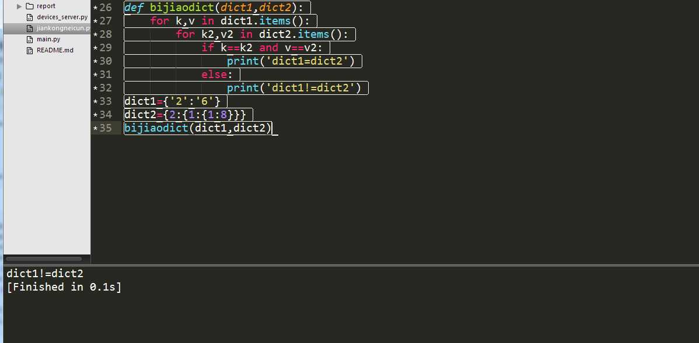Click the def keyword on line 26
This screenshot has height=343, width=699.
point(134,8)
